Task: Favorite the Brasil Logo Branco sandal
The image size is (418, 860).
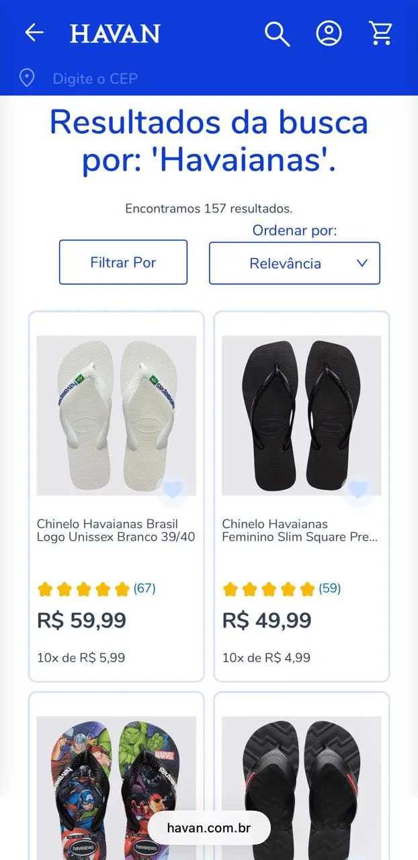Action: 173,489
